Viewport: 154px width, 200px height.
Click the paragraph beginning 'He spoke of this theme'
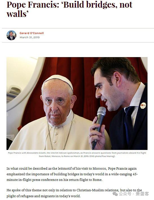(x=74, y=193)
